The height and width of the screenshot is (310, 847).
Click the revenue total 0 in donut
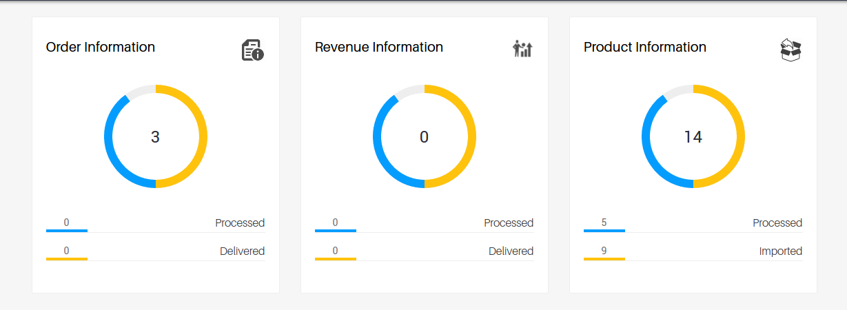pos(424,137)
